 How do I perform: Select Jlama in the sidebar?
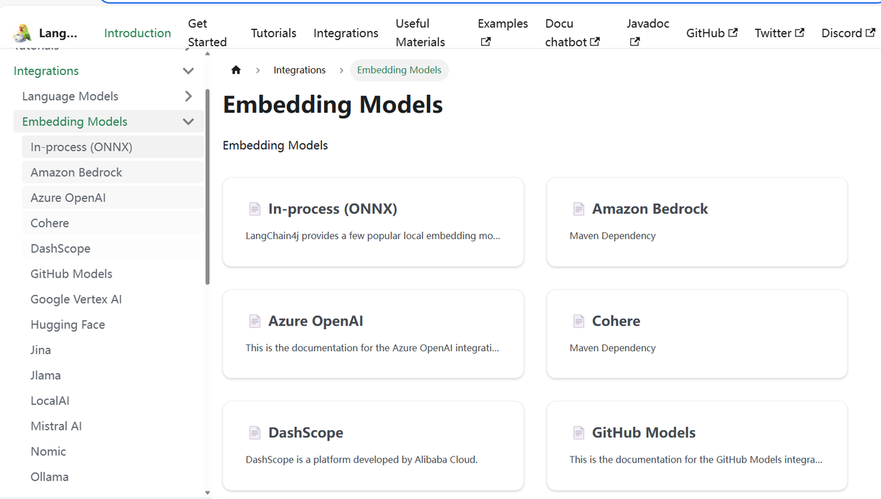pos(112,375)
